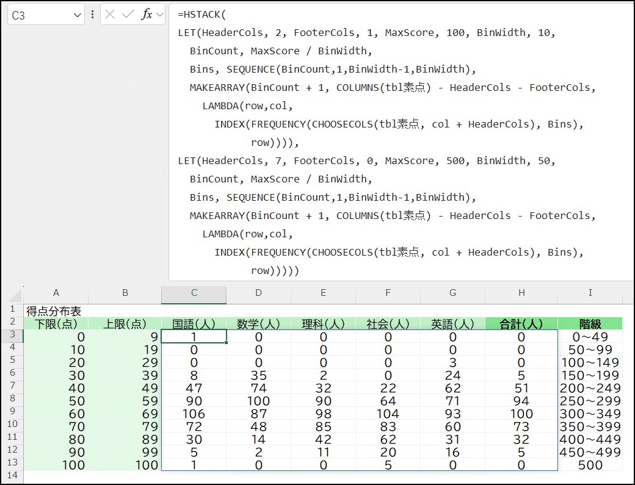Click the 数学 cell with value 74
635x485 pixels.
(258, 388)
